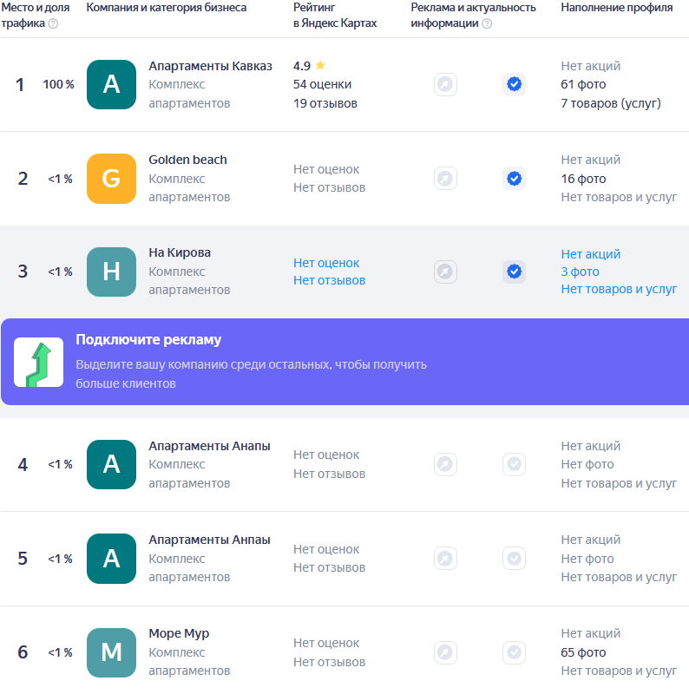Click verified badge for Апартаменты Кавказ
The width and height of the screenshot is (689, 694).
[x=514, y=84]
